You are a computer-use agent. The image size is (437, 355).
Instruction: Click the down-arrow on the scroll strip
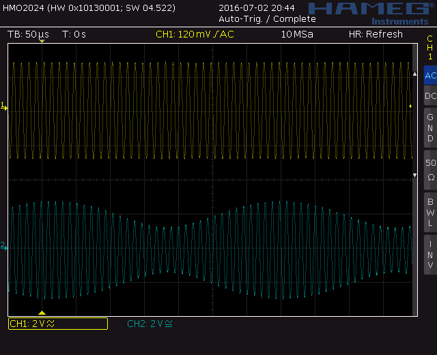[x=414, y=175]
